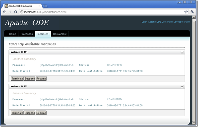Viewport: 198px width, 127px height.
Task: Click the favicon on the Apache ODE tab
Action: click(x=6, y=6)
